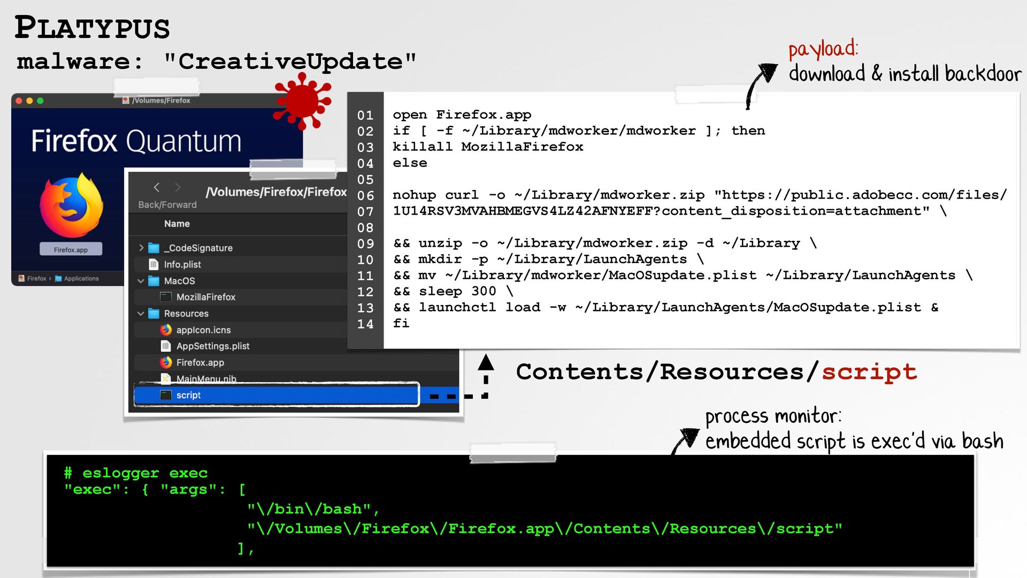Collapse the MacOS folder
Image resolution: width=1027 pixels, height=578 pixels.
coord(141,281)
